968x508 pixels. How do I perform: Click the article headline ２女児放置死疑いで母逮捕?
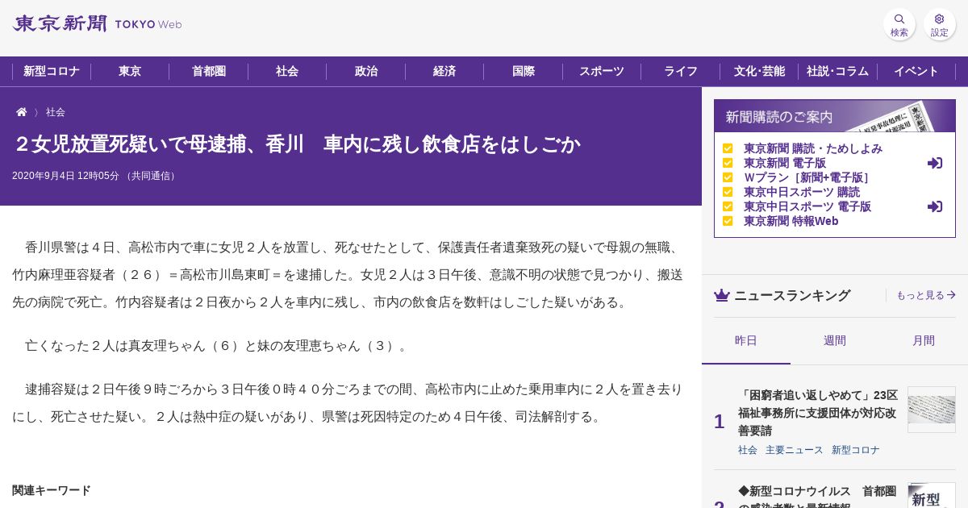[x=297, y=144]
